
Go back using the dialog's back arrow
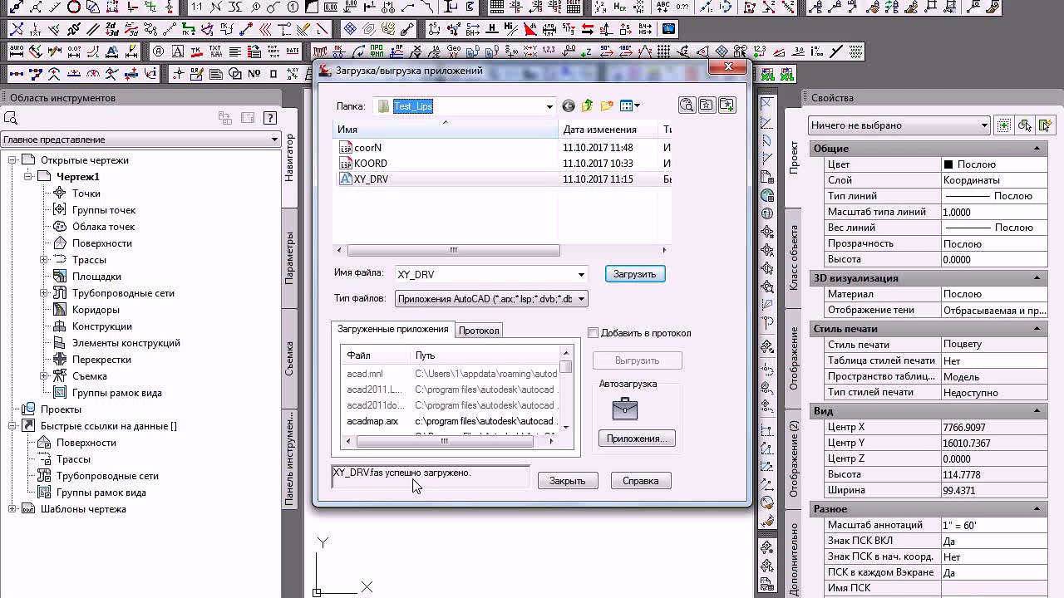click(x=569, y=105)
